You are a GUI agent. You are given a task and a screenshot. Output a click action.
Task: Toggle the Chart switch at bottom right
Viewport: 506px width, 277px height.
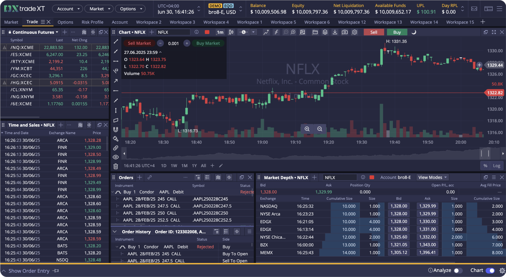click(x=491, y=270)
